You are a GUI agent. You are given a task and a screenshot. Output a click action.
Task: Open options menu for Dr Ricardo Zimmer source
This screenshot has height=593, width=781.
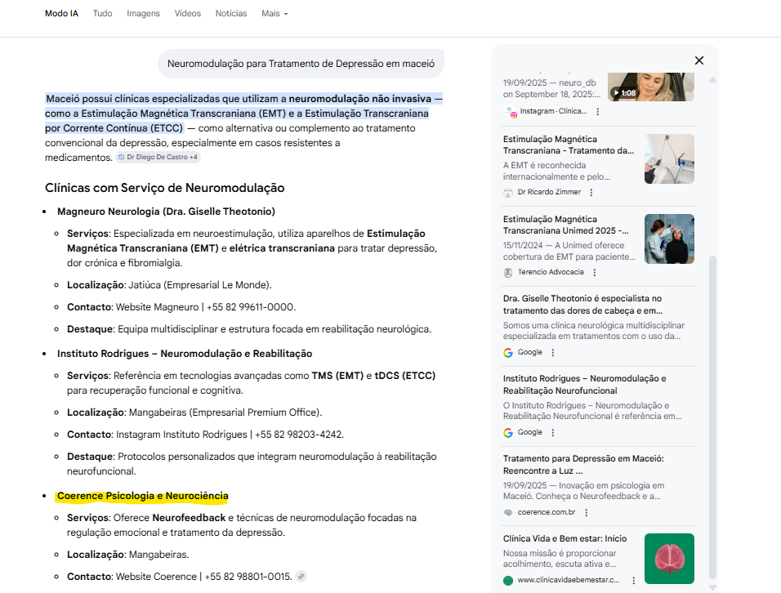coord(591,192)
